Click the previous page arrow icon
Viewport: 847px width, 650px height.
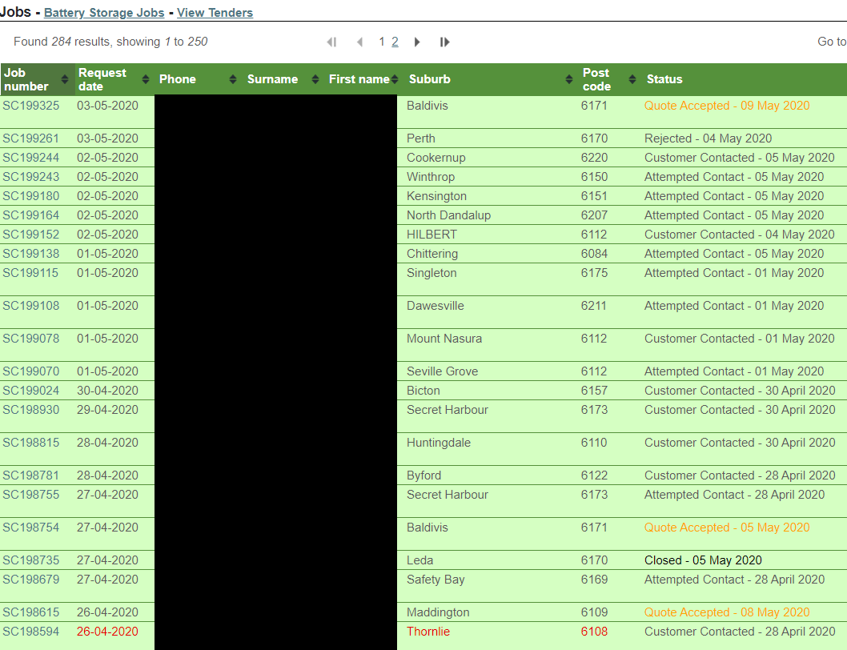tap(359, 42)
